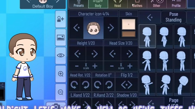Rotate body clockwise under Rotation 0°

pyautogui.click(x=109, y=85)
